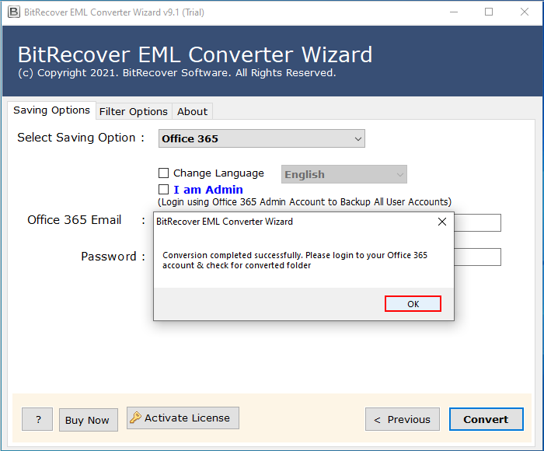The width and height of the screenshot is (544, 451).
Task: Minimize the EML Converter Wizard window
Action: [x=453, y=12]
